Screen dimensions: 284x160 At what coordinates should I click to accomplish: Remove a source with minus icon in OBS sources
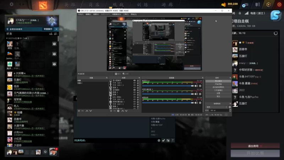click(x=114, y=111)
